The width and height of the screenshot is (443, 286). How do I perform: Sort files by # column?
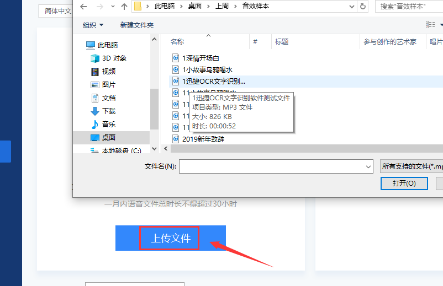point(255,42)
